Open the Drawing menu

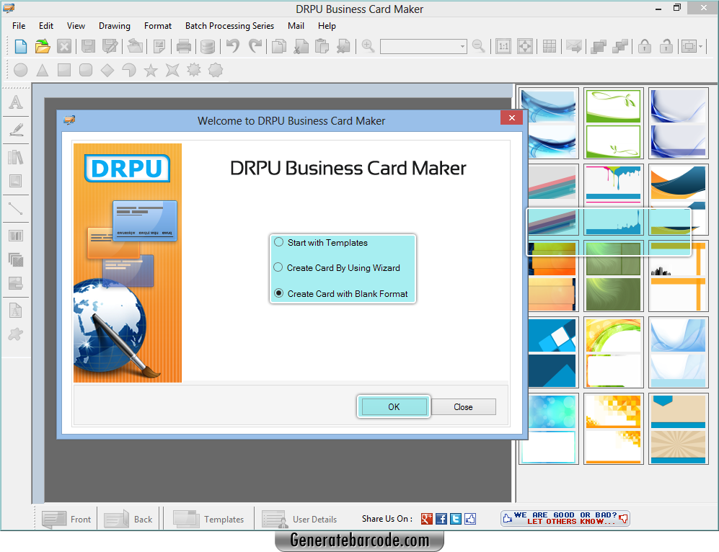[114, 26]
